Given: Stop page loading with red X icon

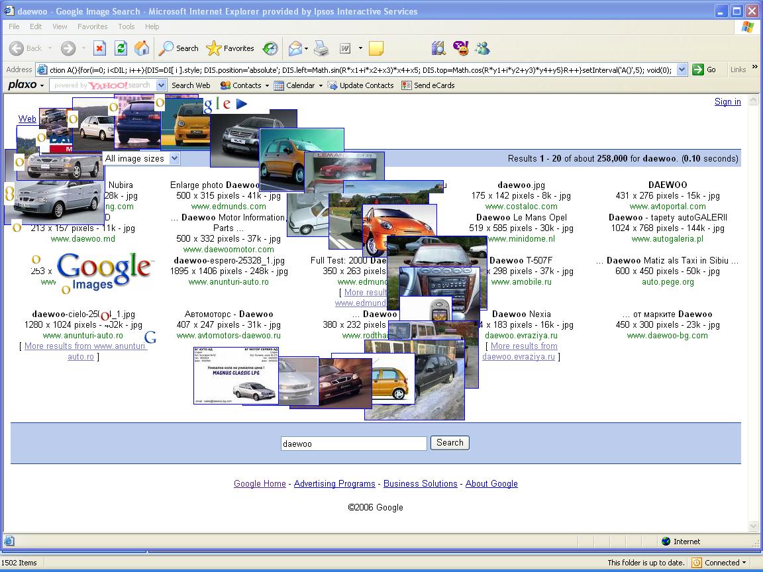Looking at the screenshot, I should click(x=99, y=48).
